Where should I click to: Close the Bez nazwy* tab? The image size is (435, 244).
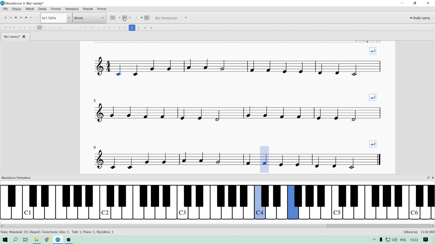[x=24, y=37]
